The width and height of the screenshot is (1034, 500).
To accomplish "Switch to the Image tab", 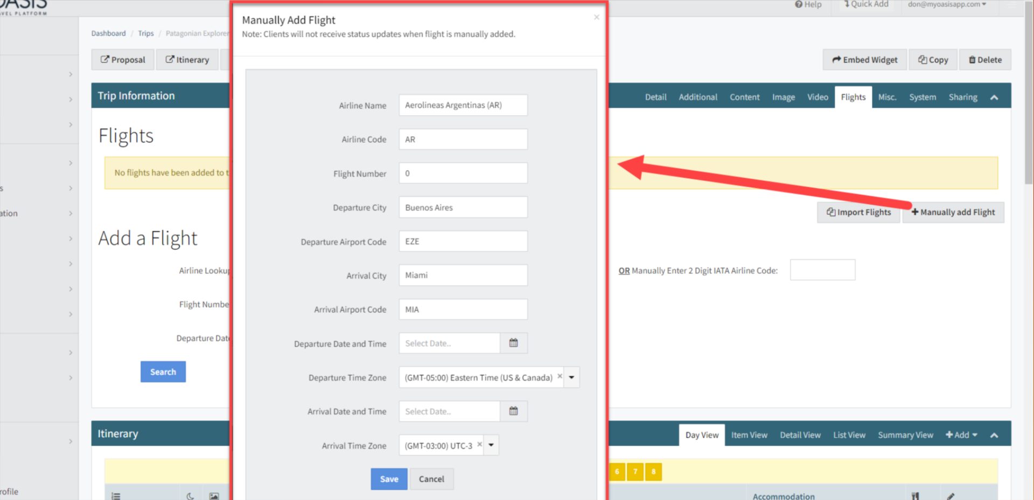I will tap(783, 97).
